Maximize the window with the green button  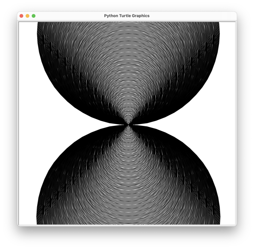click(x=34, y=16)
